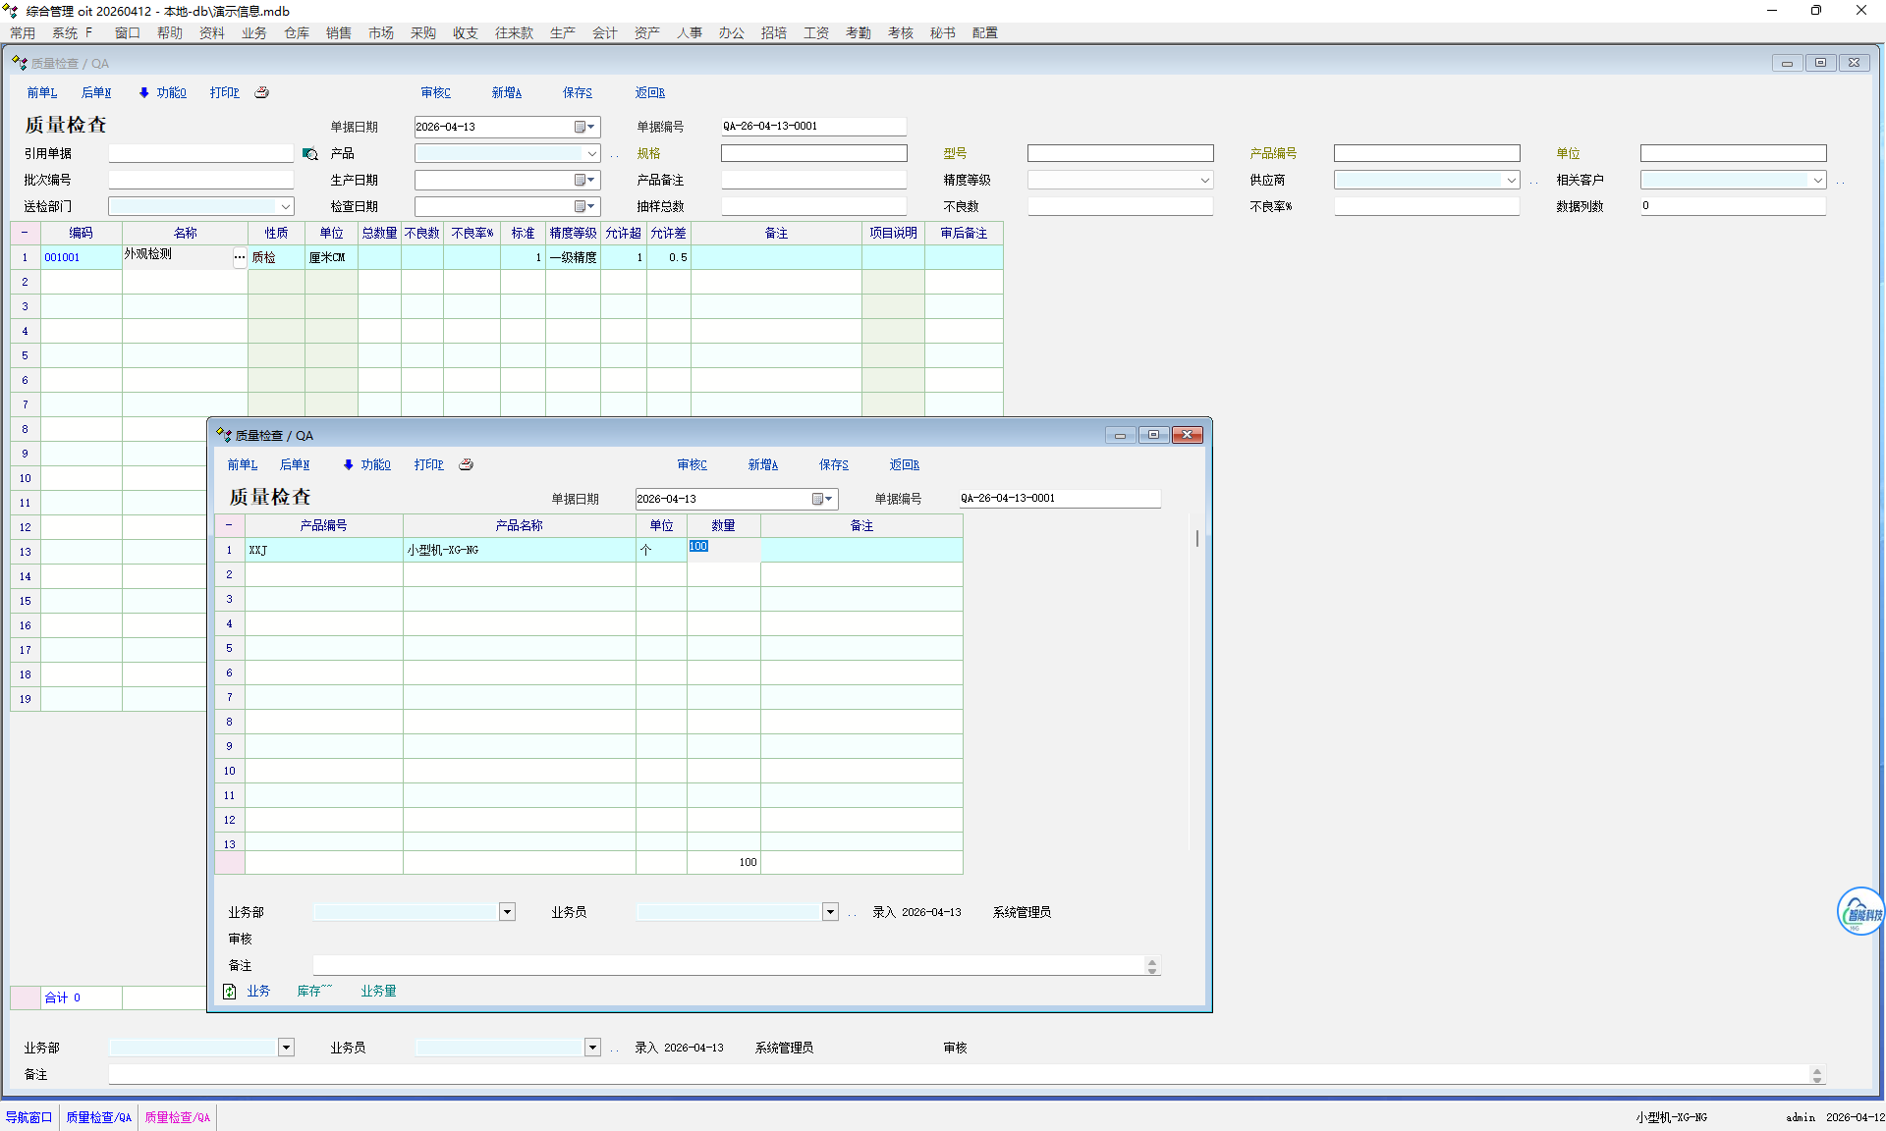Open the 库存 tab at window bottom
The width and height of the screenshot is (1886, 1131).
(x=312, y=992)
